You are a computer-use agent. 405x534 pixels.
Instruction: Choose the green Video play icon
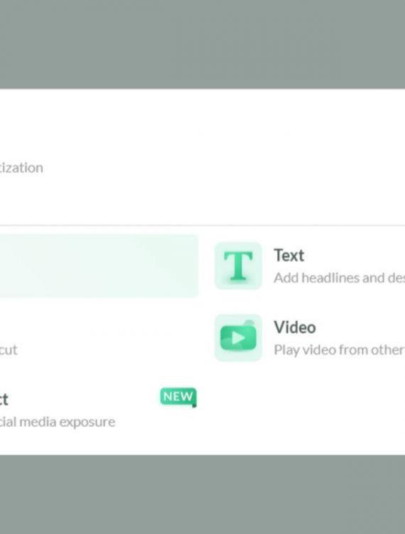tap(238, 337)
